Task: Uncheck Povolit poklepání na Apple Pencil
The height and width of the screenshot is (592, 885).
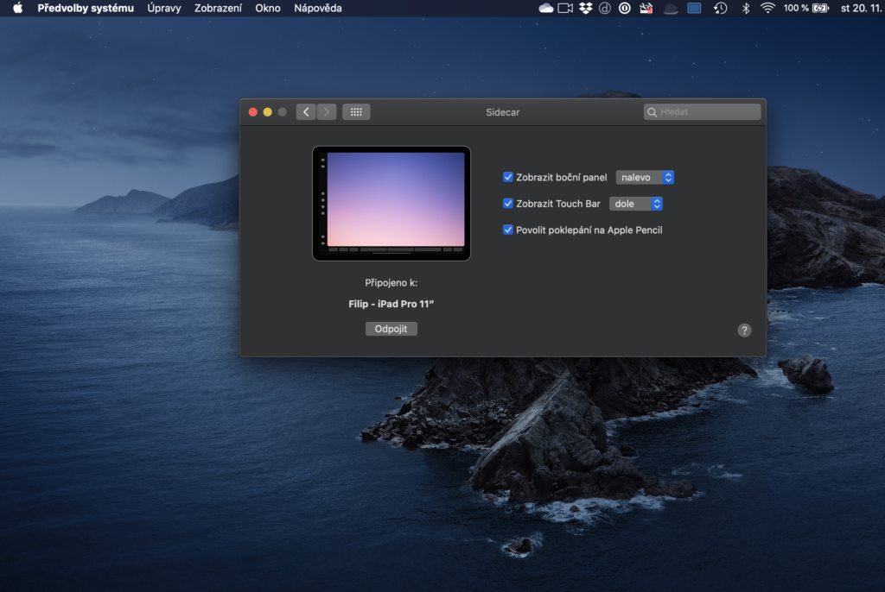Action: tap(508, 230)
